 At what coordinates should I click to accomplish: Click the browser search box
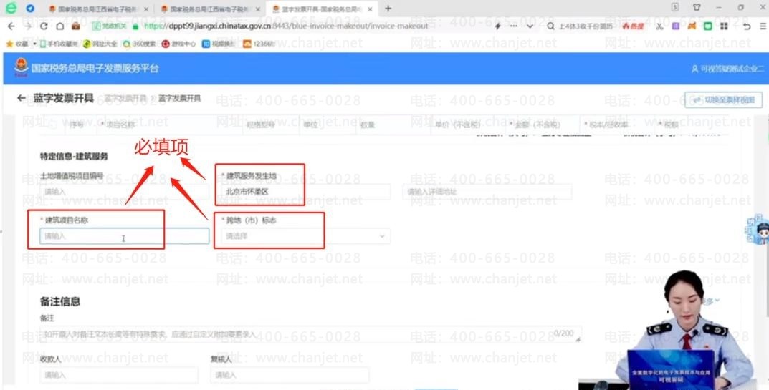[x=586, y=26]
